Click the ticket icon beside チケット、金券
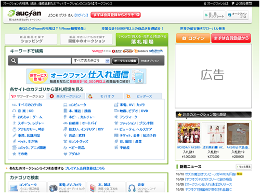260x193 pixels. [116, 135]
